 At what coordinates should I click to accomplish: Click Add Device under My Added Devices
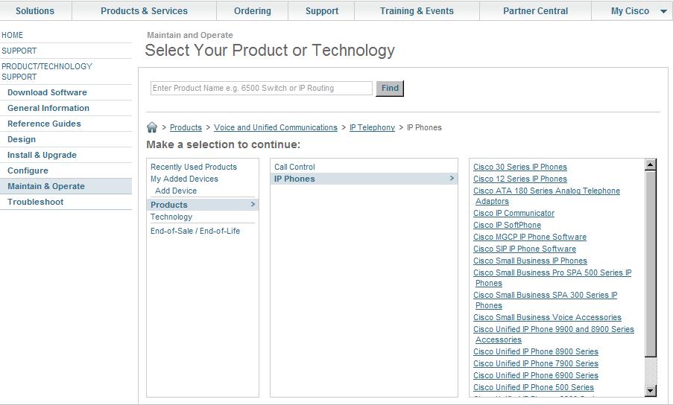pyautogui.click(x=176, y=191)
